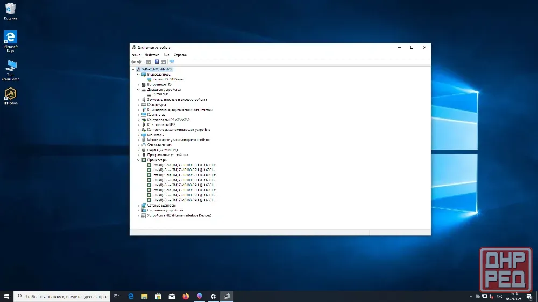Click the pane layout toolbar icon after Help
The width and height of the screenshot is (538, 302).
click(164, 62)
